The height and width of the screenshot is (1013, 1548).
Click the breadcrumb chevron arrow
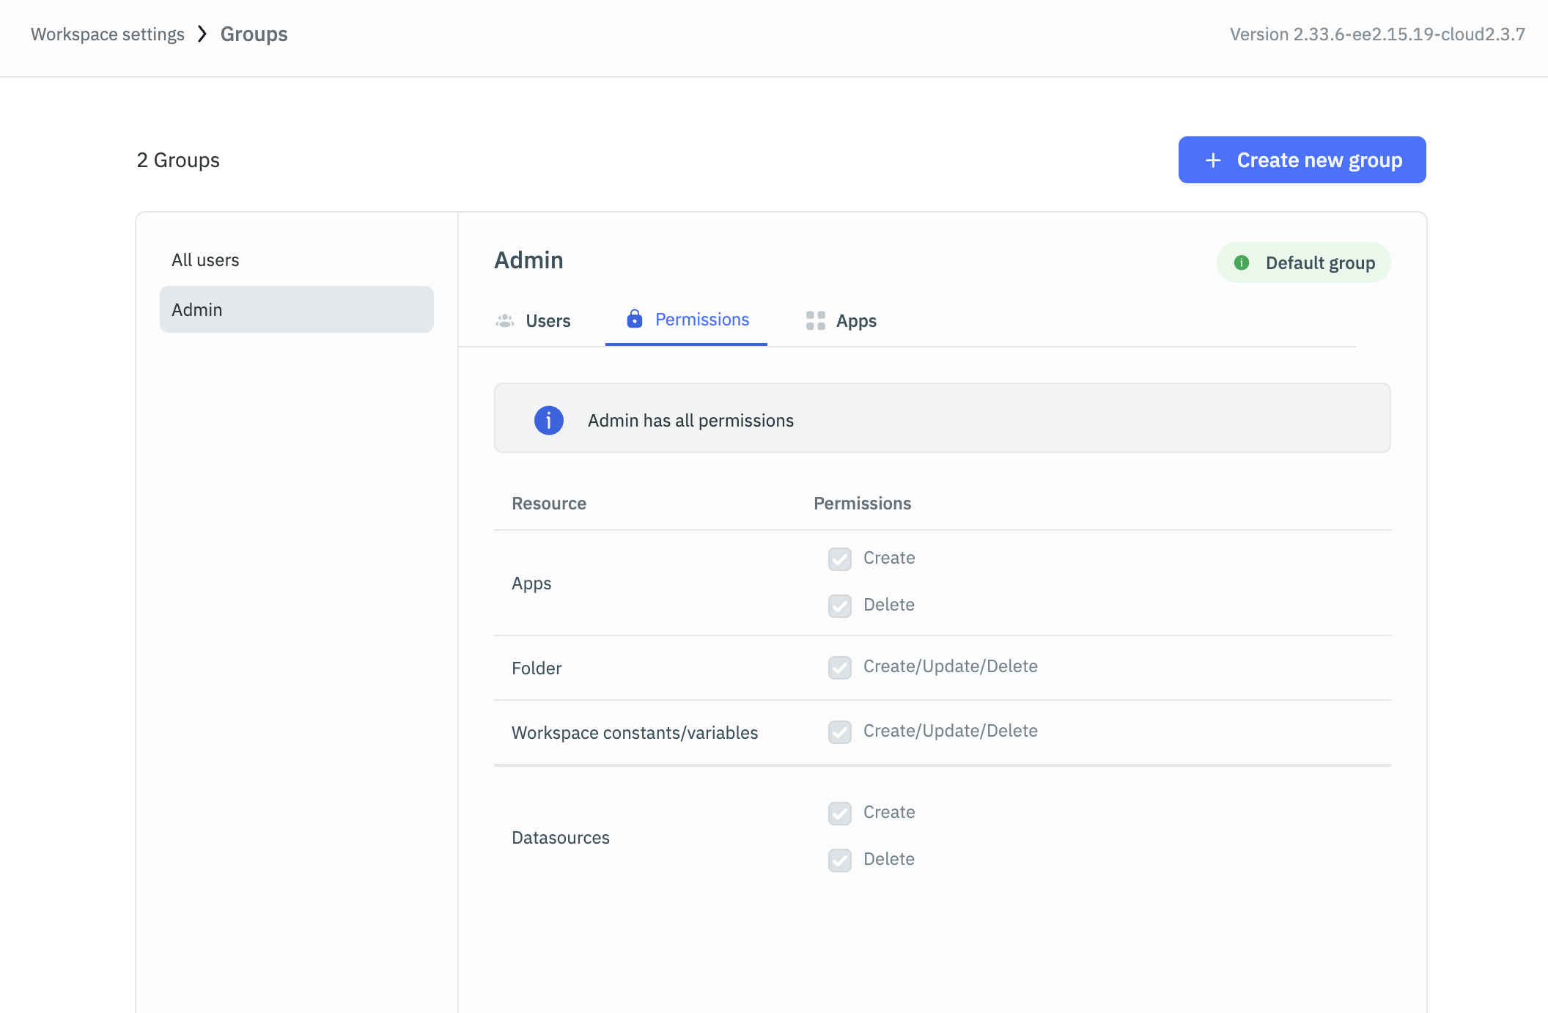(x=202, y=34)
